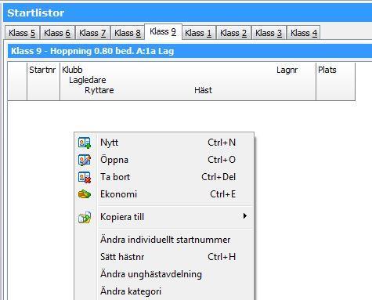Image resolution: width=372 pixels, height=300 pixels.
Task: Click the Nytt entry icon with plus
Action: click(85, 143)
